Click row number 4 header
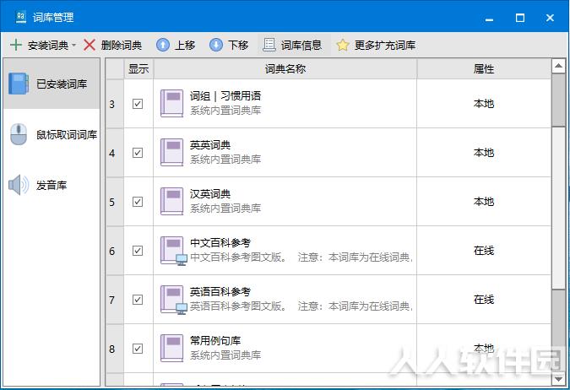The height and width of the screenshot is (390, 570). pyautogui.click(x=115, y=153)
